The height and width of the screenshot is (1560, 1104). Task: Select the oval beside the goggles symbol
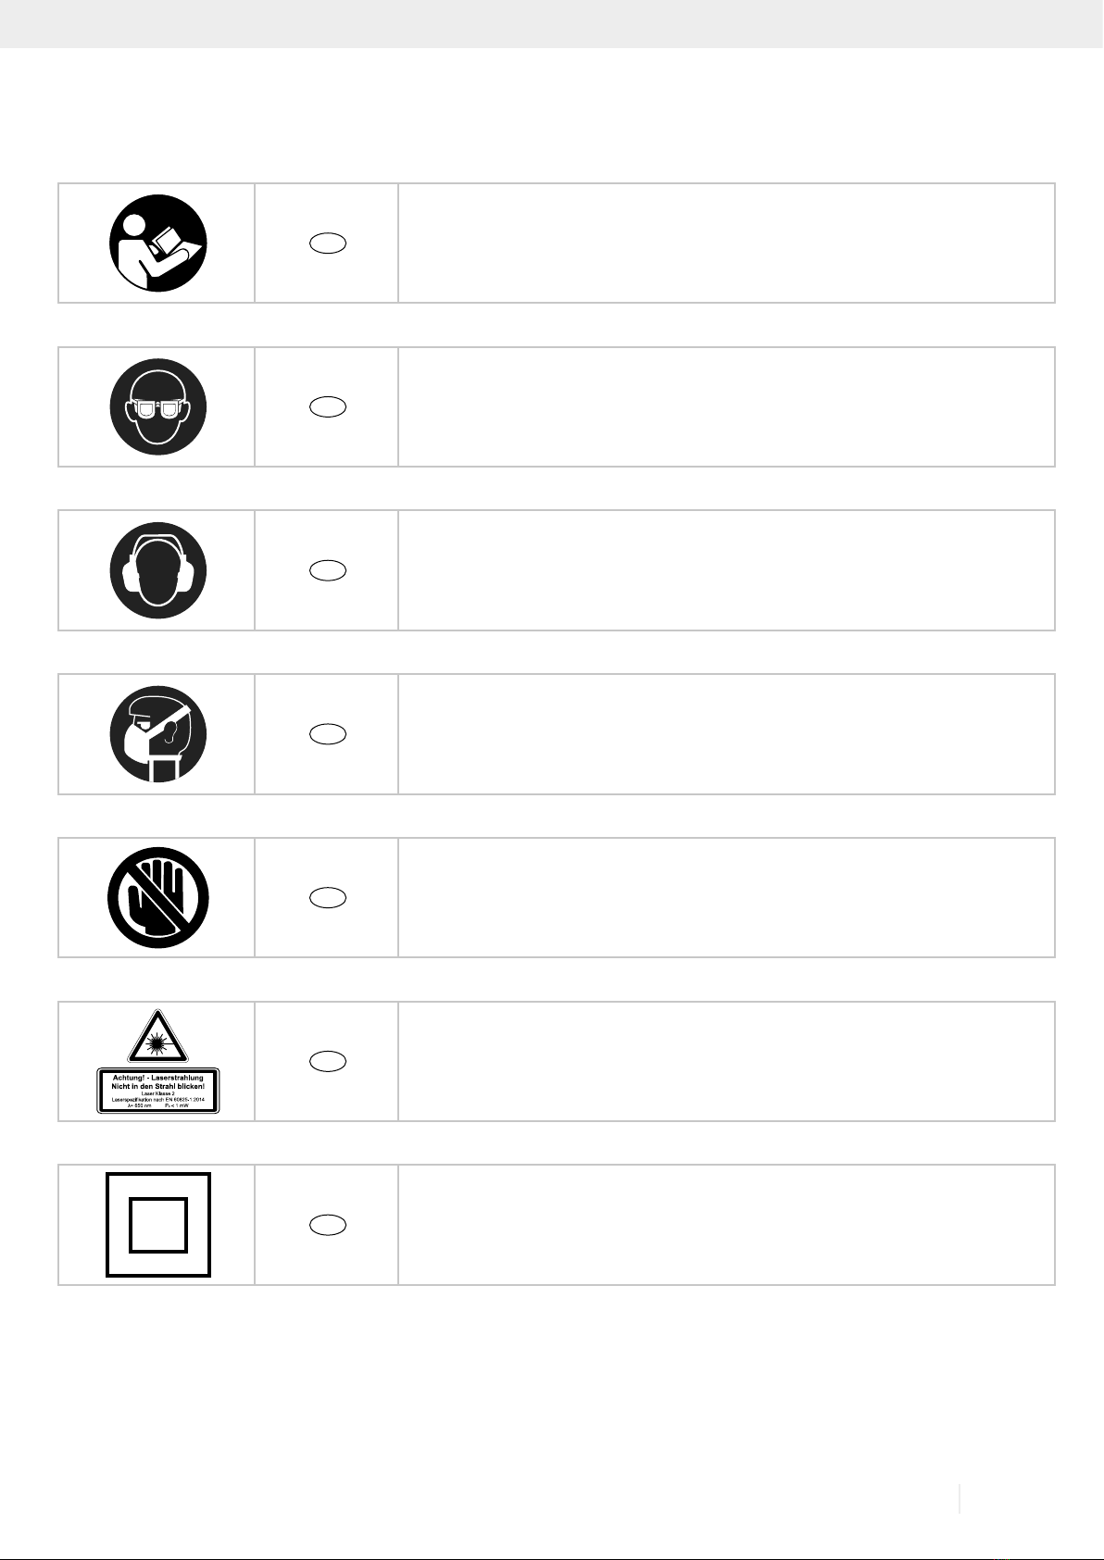point(328,407)
